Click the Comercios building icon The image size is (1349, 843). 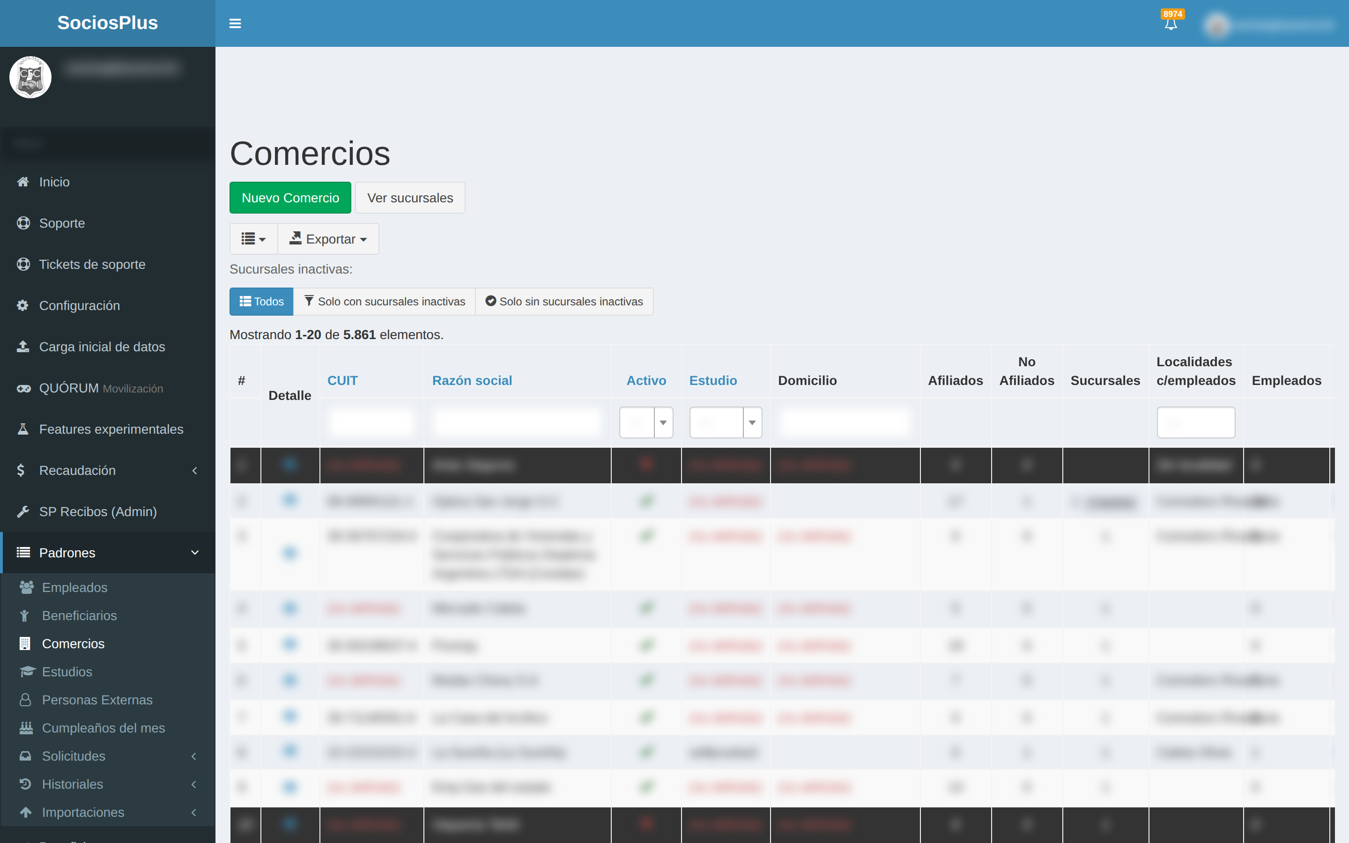(24, 643)
